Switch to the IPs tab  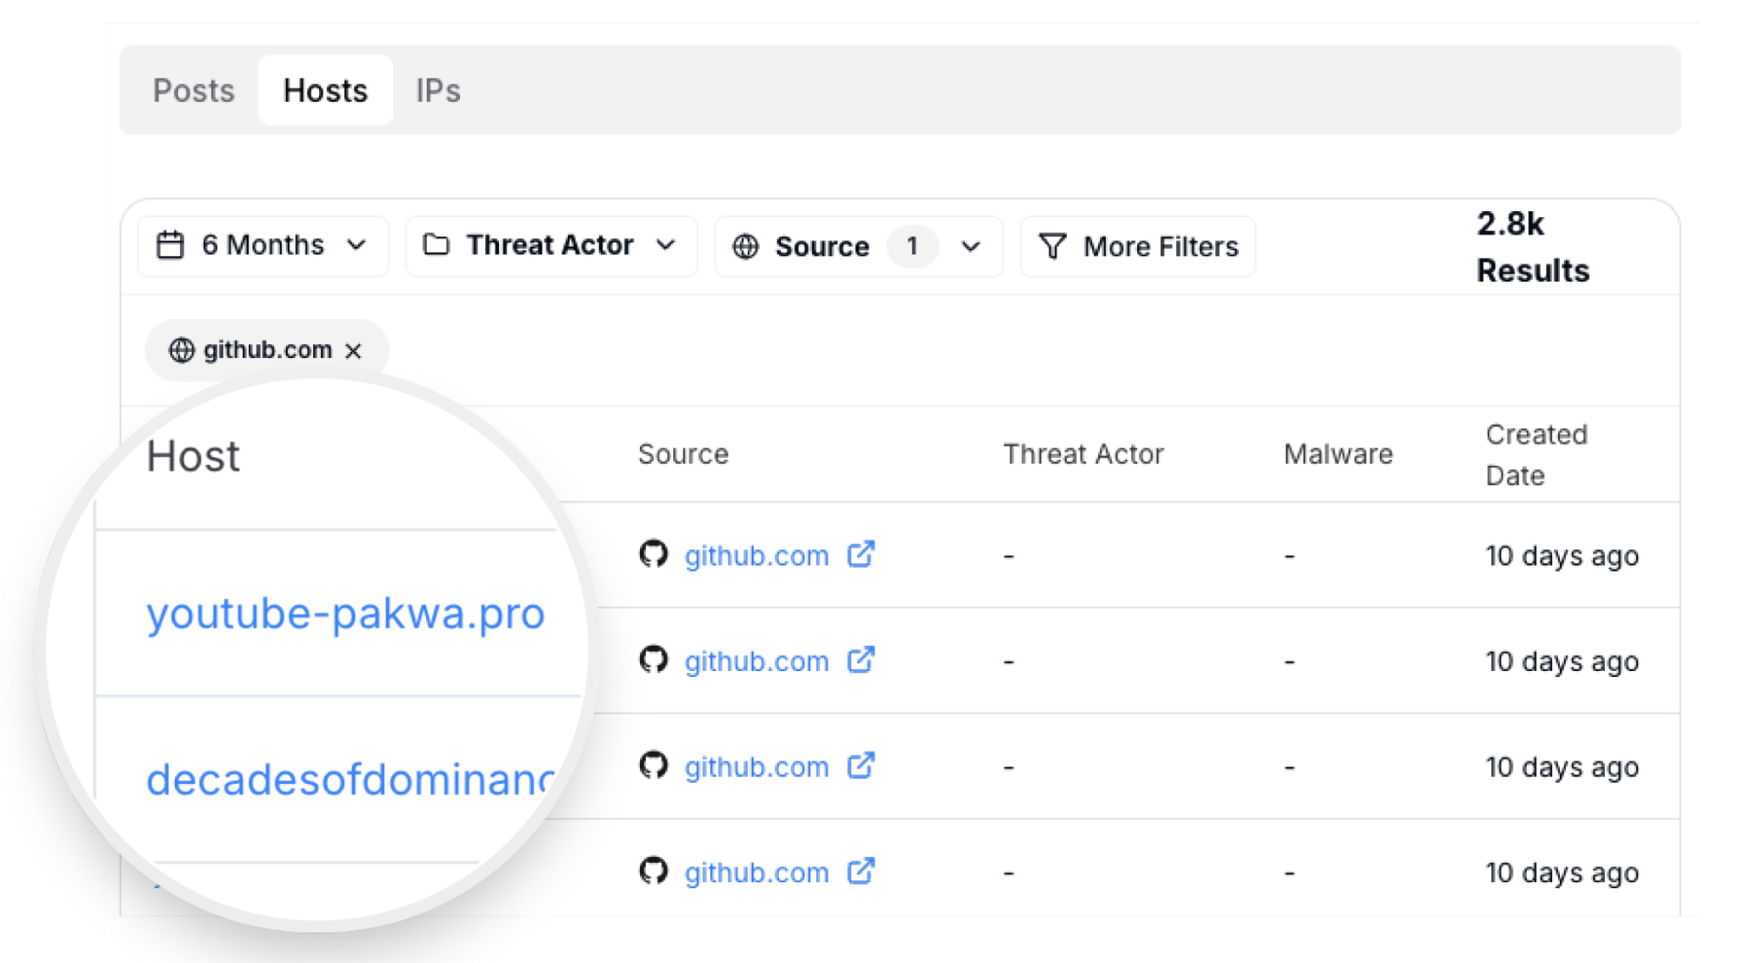tap(439, 90)
